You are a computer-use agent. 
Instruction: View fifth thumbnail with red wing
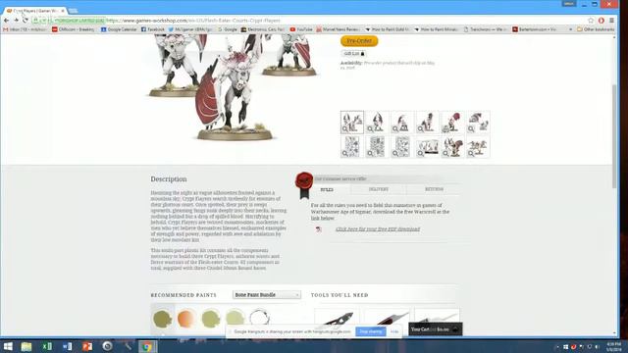click(x=452, y=122)
